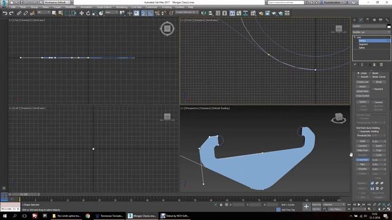Open the Curve Editor
This screenshot has height=220, width=392.
pyautogui.click(x=239, y=13)
